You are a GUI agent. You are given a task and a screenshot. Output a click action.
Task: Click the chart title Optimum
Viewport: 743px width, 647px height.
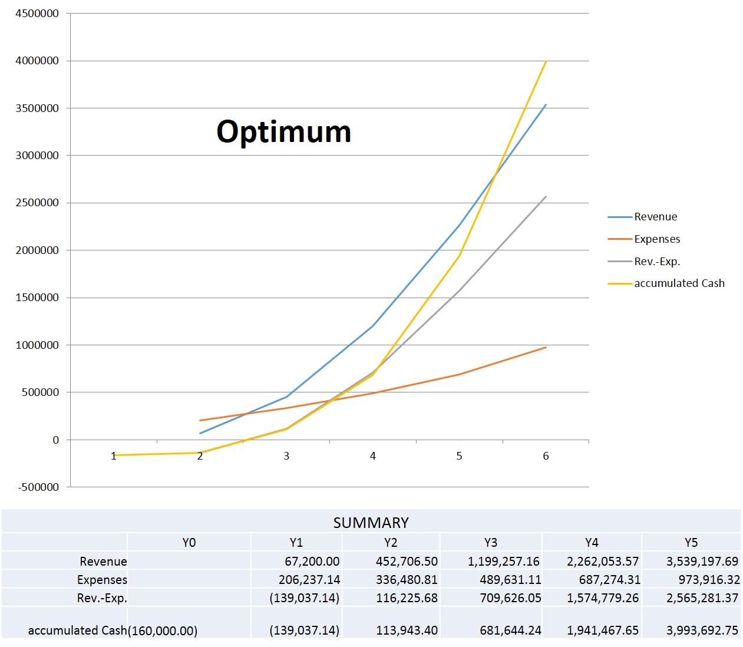[283, 132]
